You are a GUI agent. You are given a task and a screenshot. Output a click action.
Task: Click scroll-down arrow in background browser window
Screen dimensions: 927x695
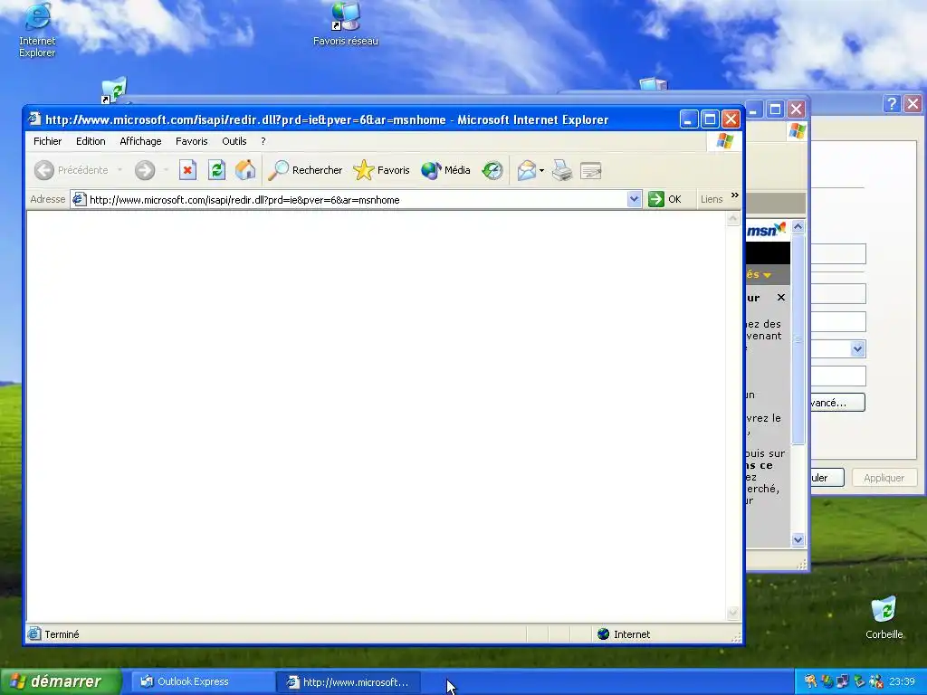coord(798,539)
